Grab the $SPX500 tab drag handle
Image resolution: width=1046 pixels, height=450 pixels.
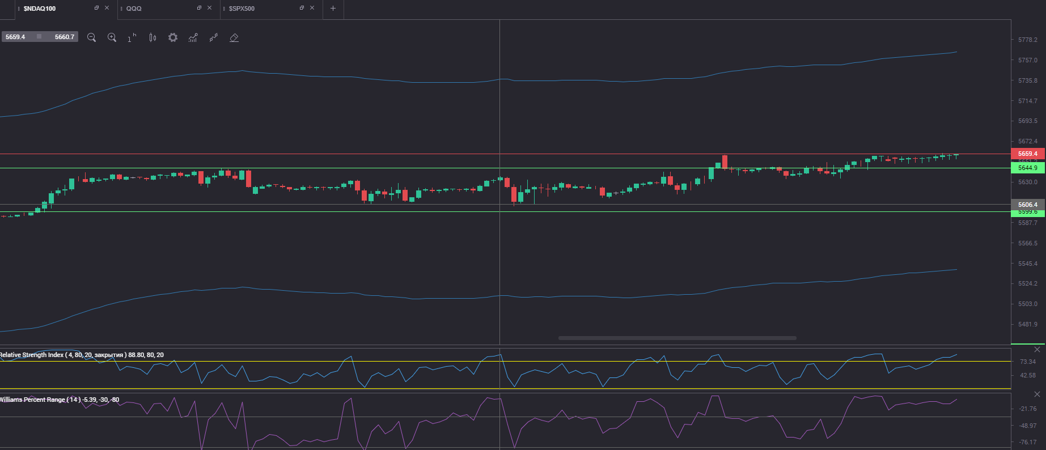(224, 9)
